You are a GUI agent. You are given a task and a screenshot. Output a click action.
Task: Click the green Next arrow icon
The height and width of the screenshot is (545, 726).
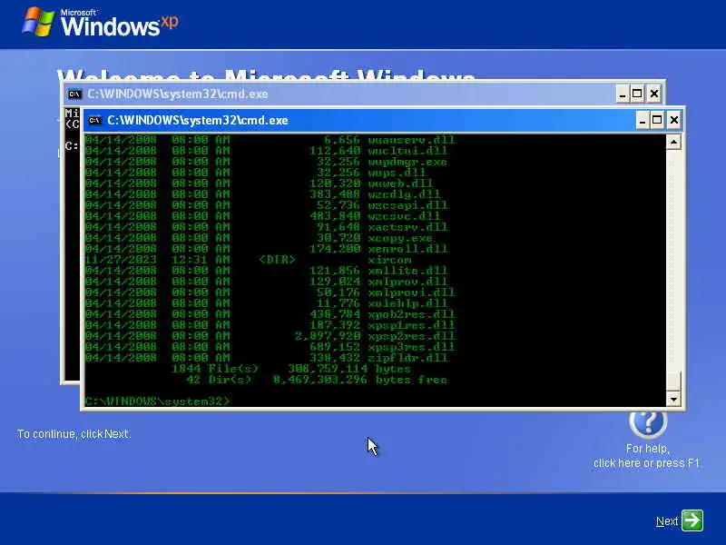pyautogui.click(x=692, y=520)
